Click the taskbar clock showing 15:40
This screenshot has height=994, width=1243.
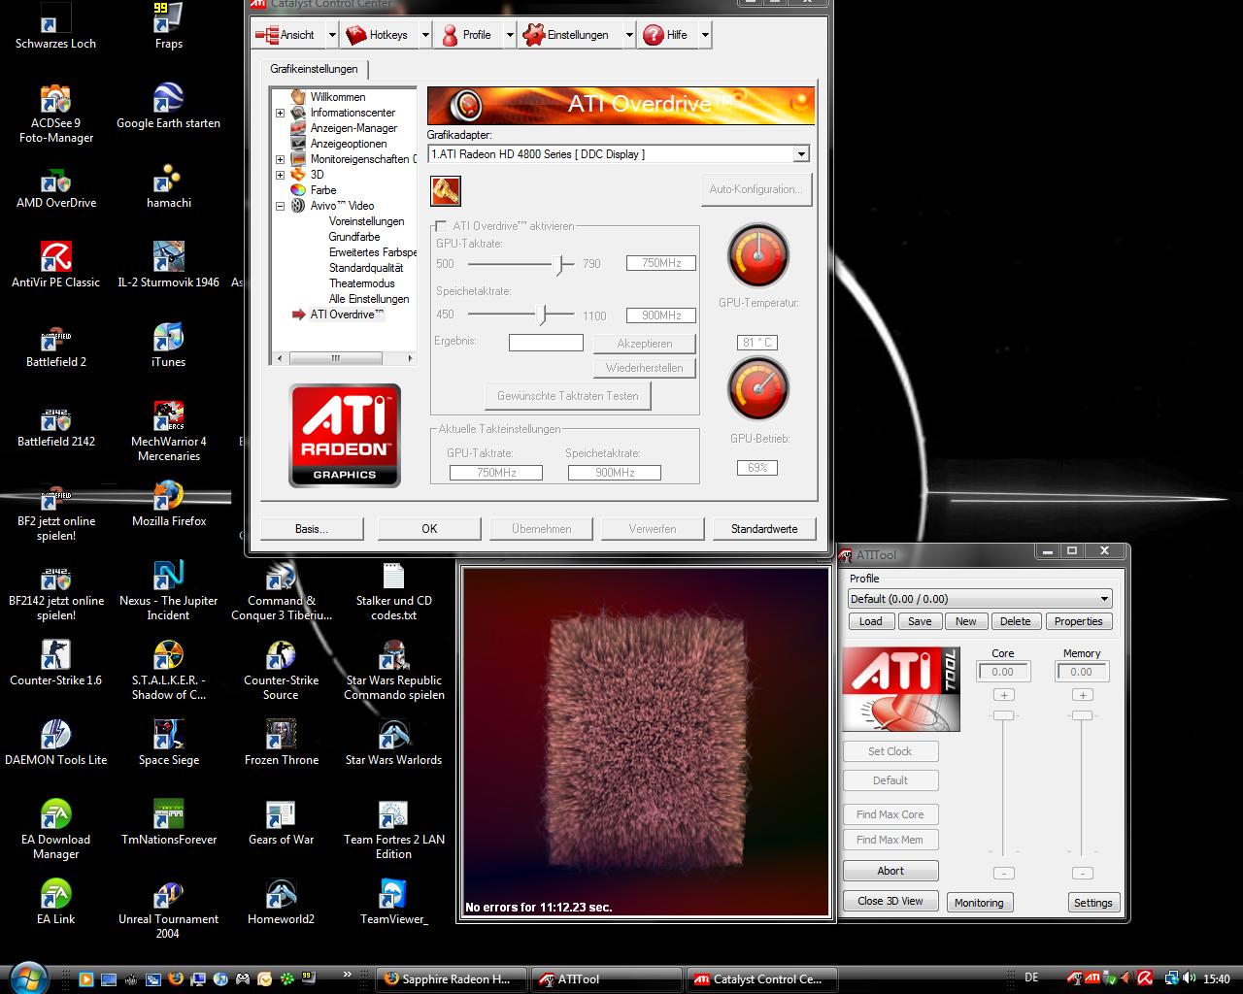click(x=1216, y=978)
